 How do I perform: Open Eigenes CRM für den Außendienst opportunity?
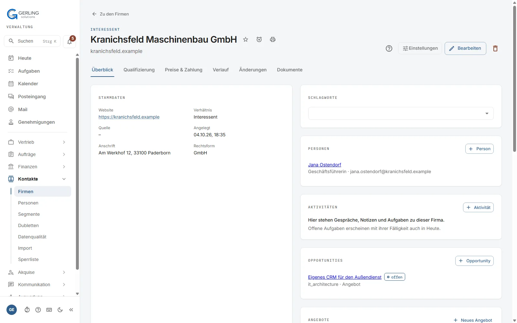coord(345,277)
